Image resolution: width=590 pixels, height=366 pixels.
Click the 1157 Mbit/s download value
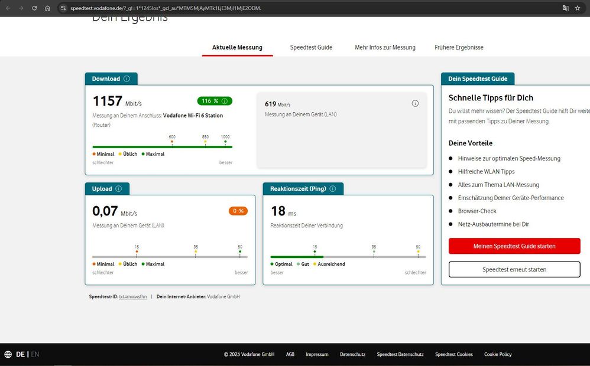click(117, 101)
